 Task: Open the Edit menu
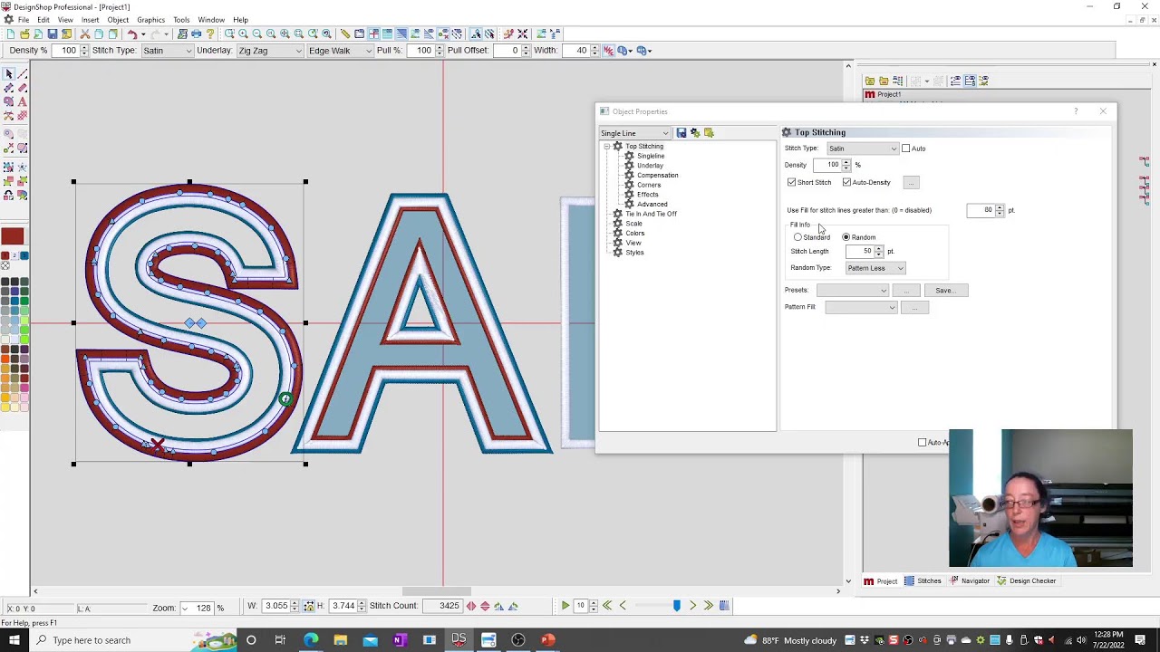coord(43,20)
